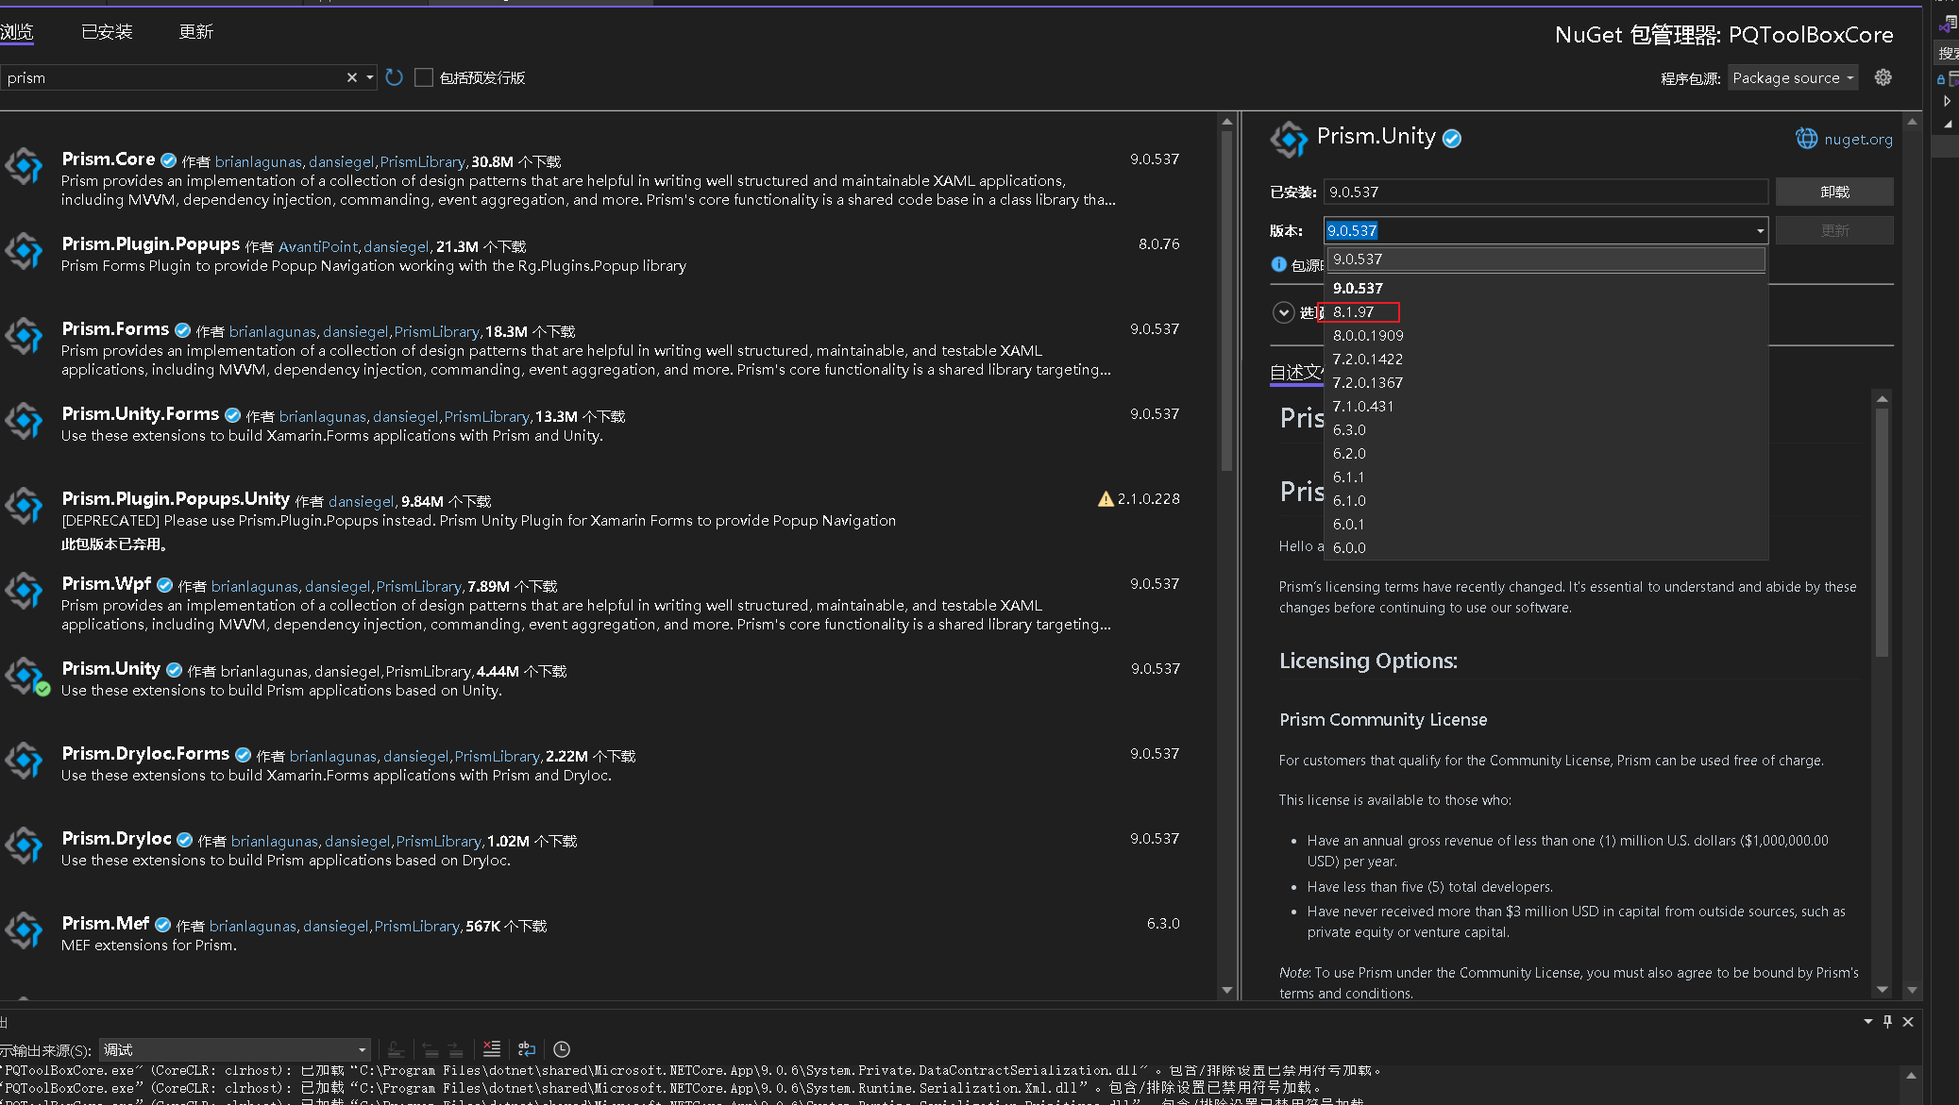Click the clock icon in output toolbar
The width and height of the screenshot is (1959, 1105).
point(562,1049)
